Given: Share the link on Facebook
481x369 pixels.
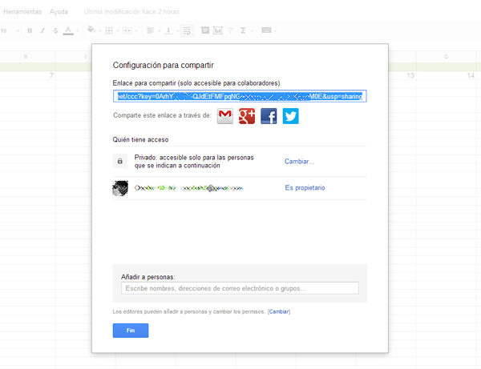Looking at the screenshot, I should (x=269, y=116).
